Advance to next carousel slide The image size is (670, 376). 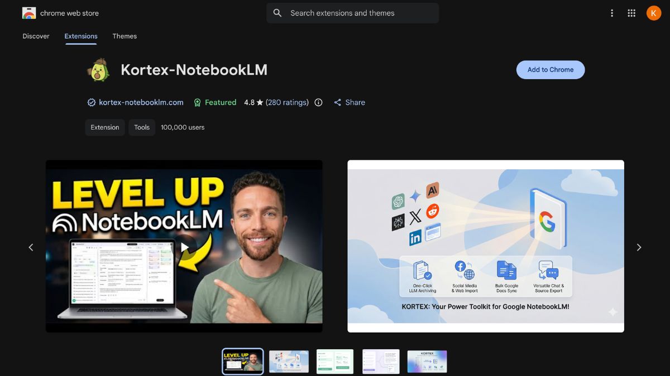639,247
